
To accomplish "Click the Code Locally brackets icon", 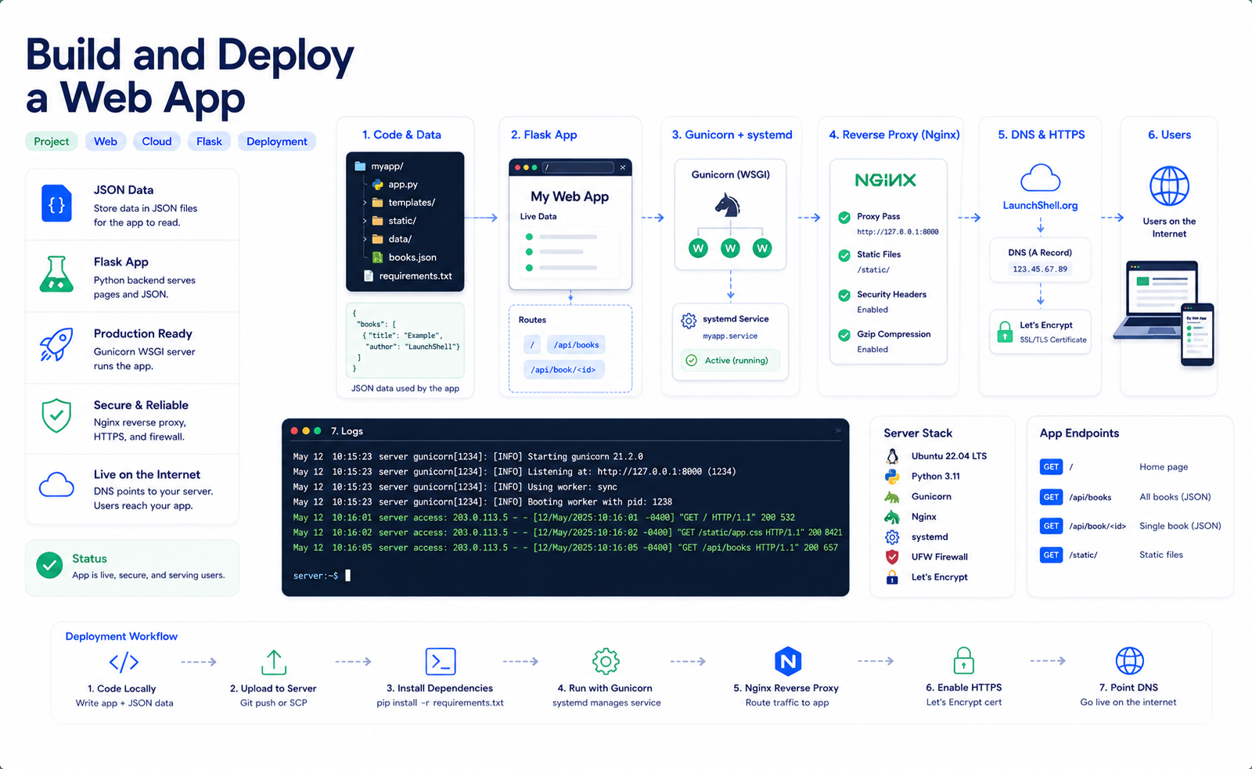I will [x=124, y=663].
